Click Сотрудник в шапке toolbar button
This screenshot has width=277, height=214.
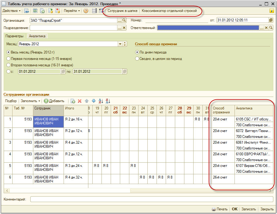[x=122, y=11]
